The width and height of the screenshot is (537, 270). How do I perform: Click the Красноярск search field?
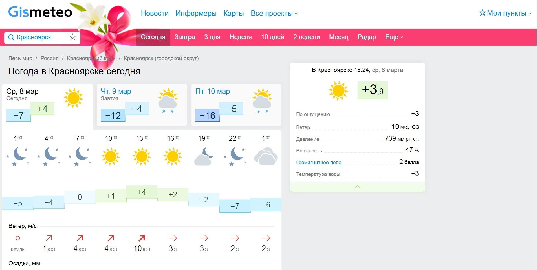point(39,37)
